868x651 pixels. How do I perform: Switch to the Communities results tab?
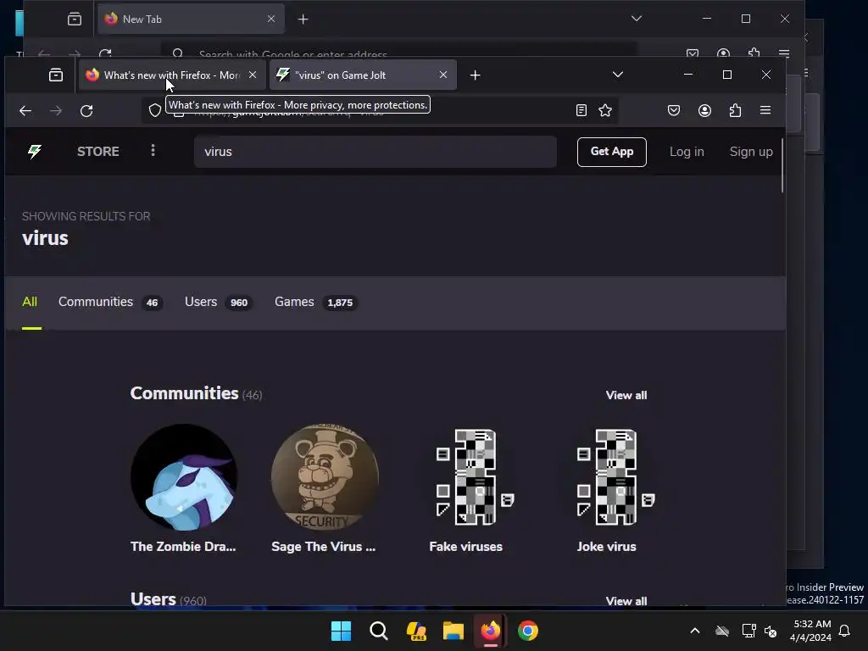pos(109,303)
